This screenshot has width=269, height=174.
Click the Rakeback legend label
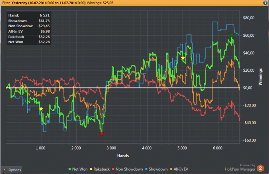(x=101, y=169)
